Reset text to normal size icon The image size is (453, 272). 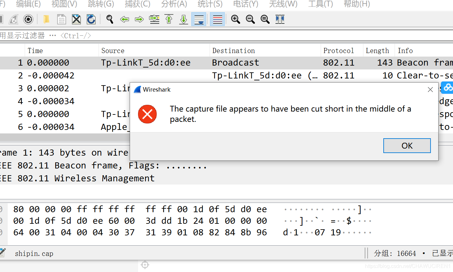pyautogui.click(x=265, y=19)
